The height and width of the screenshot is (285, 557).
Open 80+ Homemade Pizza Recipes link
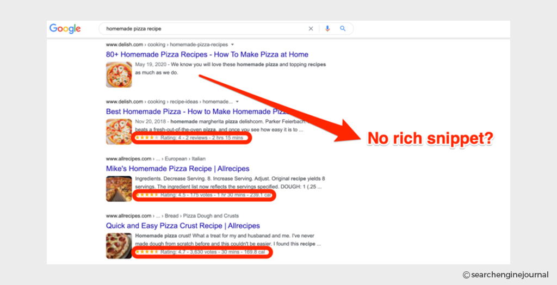(x=207, y=54)
